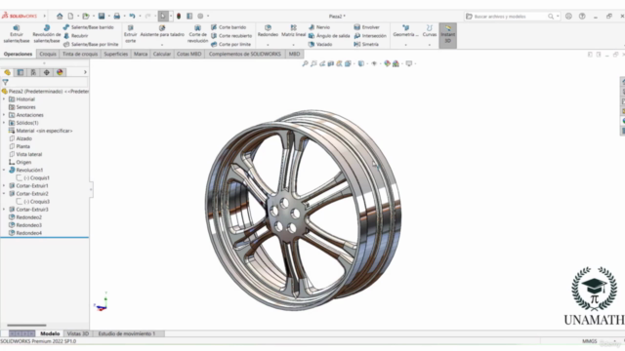625x351 pixels.
Task: Click the Apply scene icon in view toolbar
Action: [x=396, y=63]
